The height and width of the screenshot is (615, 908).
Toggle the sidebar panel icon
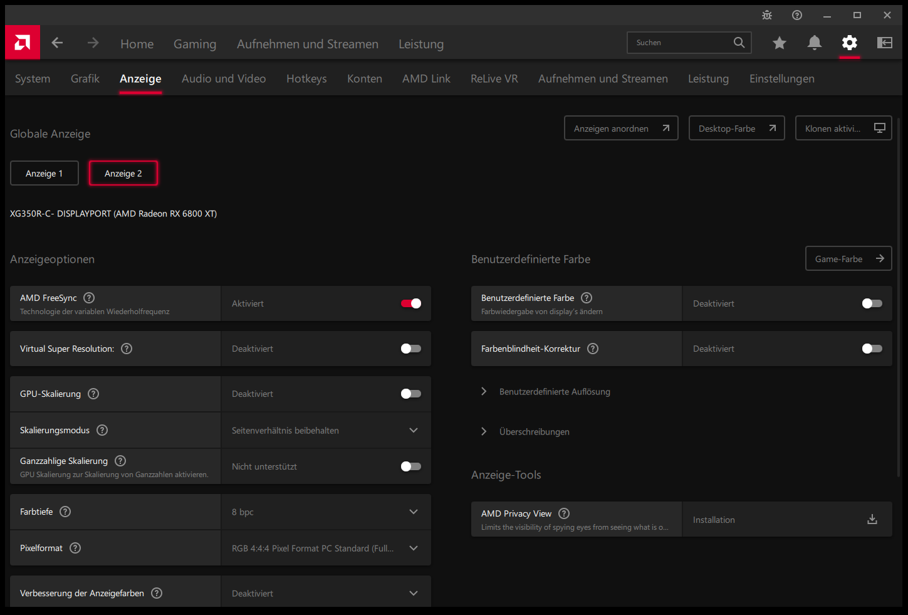[885, 43]
